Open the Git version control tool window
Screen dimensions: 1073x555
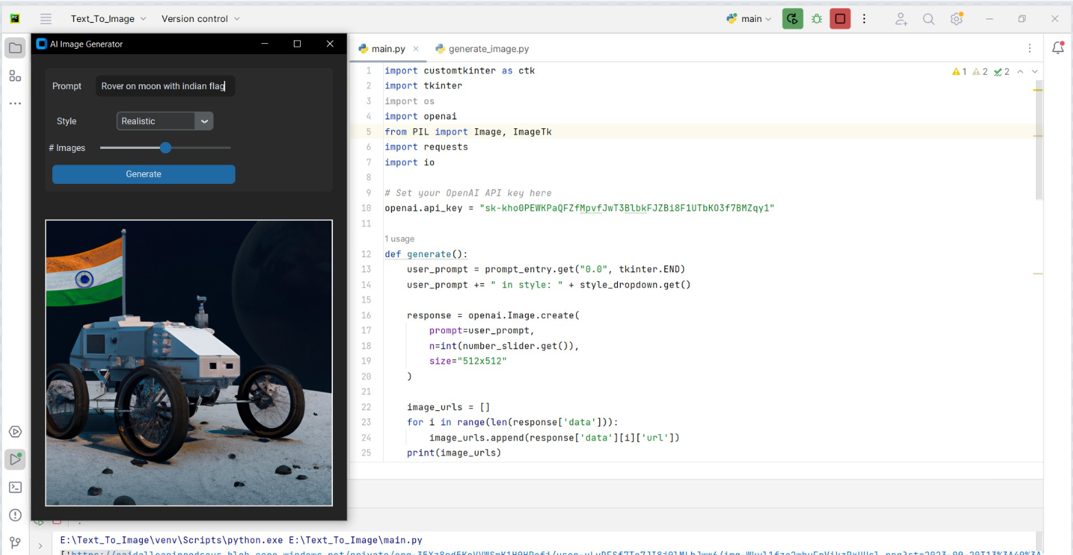pos(15,543)
